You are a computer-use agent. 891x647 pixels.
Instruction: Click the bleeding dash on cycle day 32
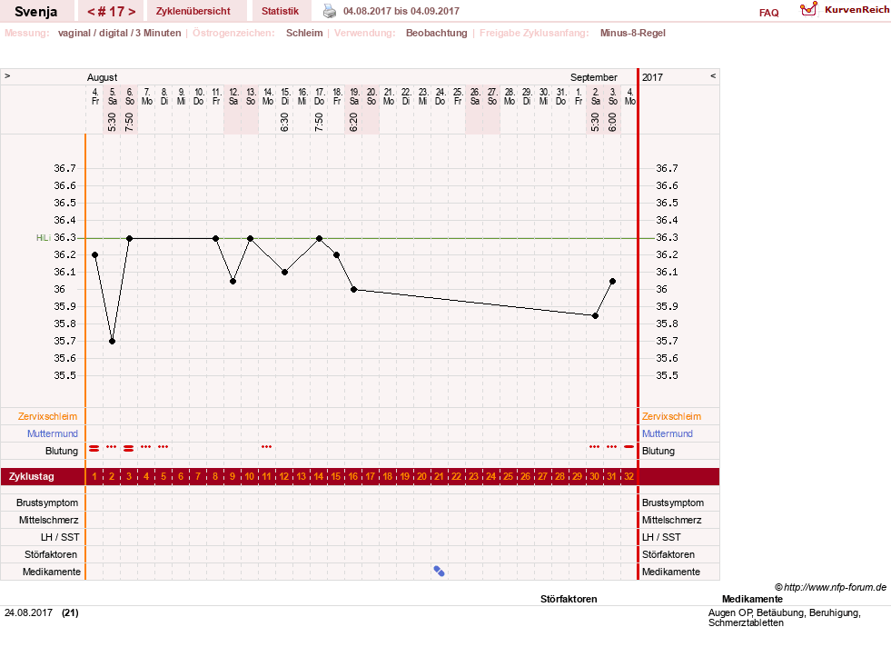coord(629,447)
